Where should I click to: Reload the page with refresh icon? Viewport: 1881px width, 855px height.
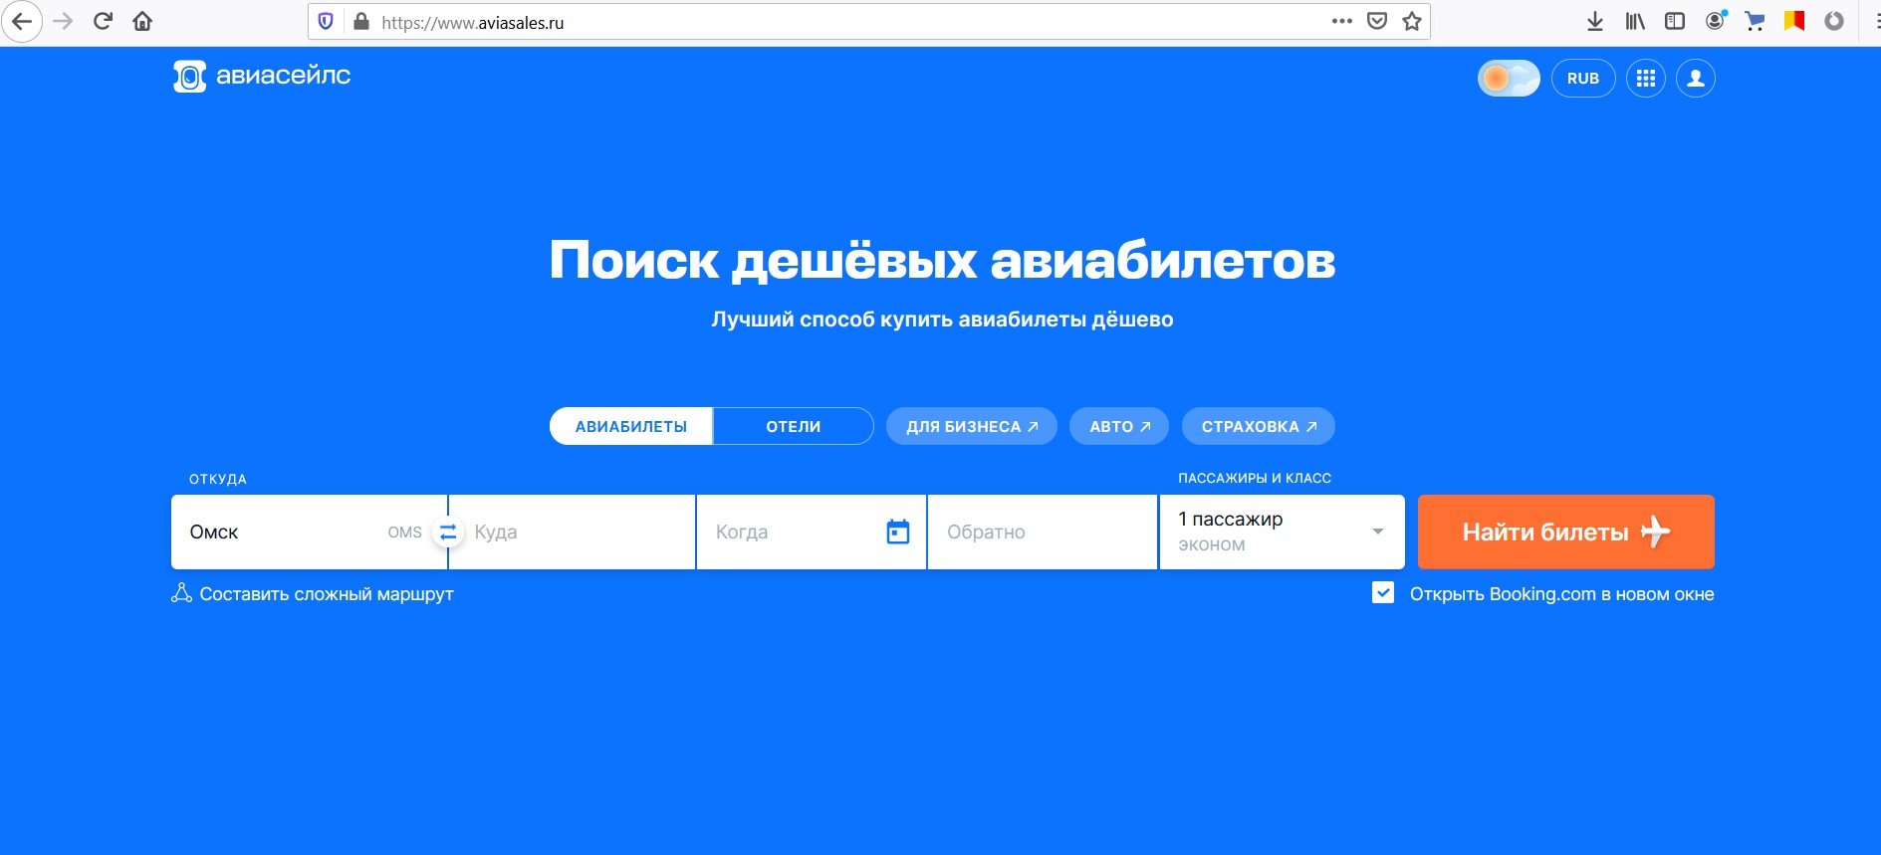click(x=103, y=21)
